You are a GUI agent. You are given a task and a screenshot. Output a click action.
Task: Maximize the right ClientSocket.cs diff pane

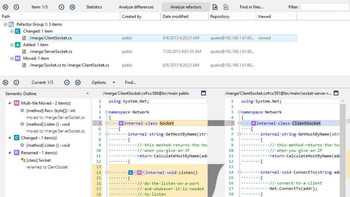336,93
